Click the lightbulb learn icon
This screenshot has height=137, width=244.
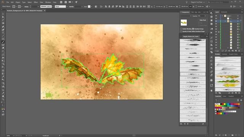tap(187, 2)
